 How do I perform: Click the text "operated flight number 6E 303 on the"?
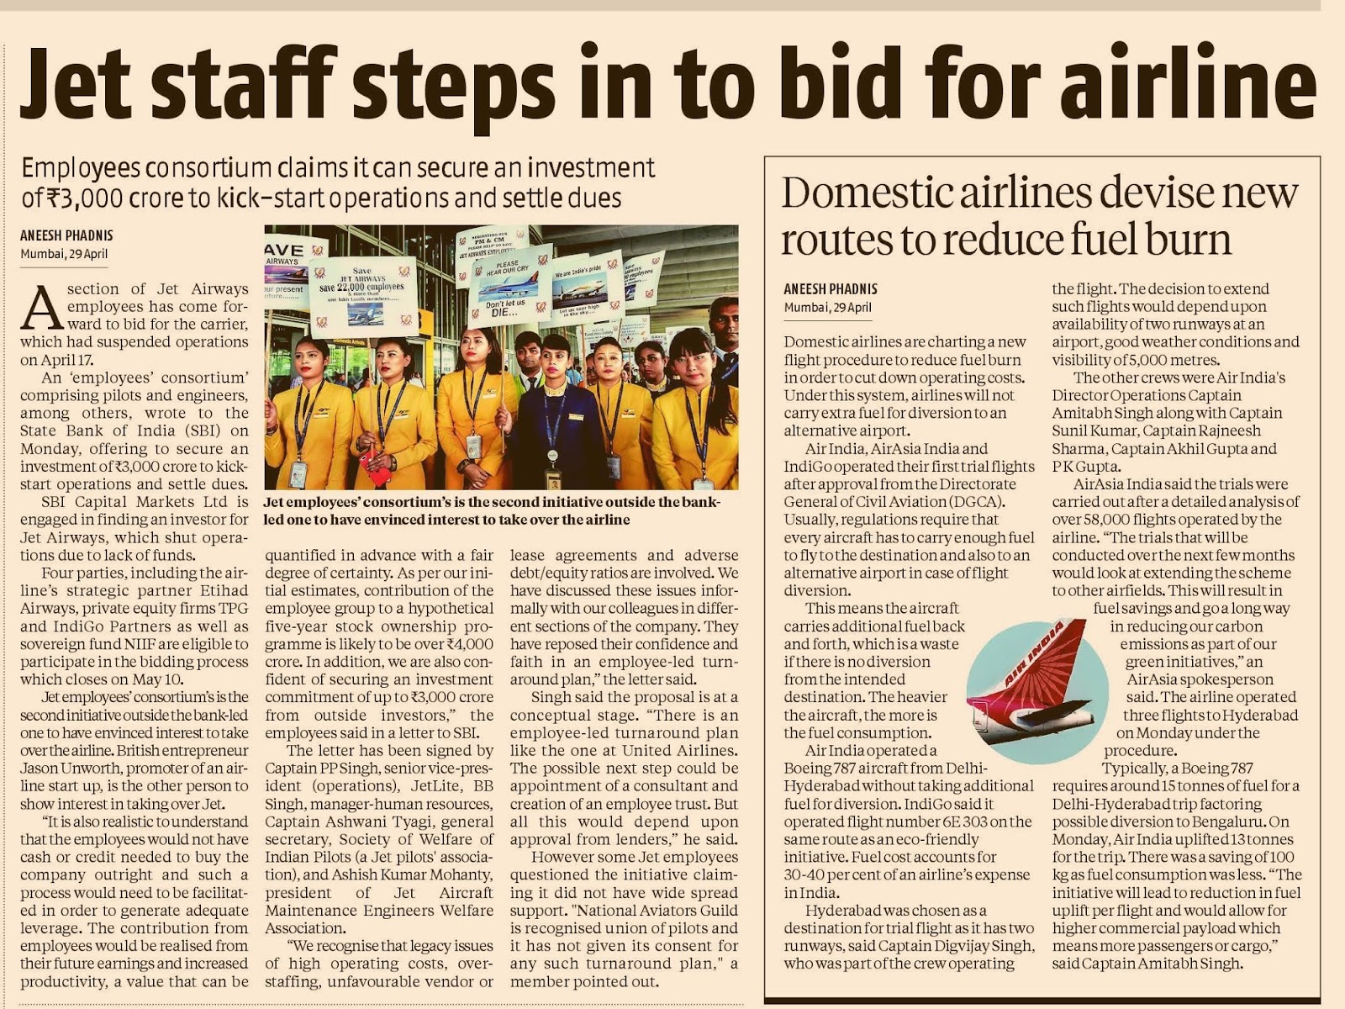[908, 821]
